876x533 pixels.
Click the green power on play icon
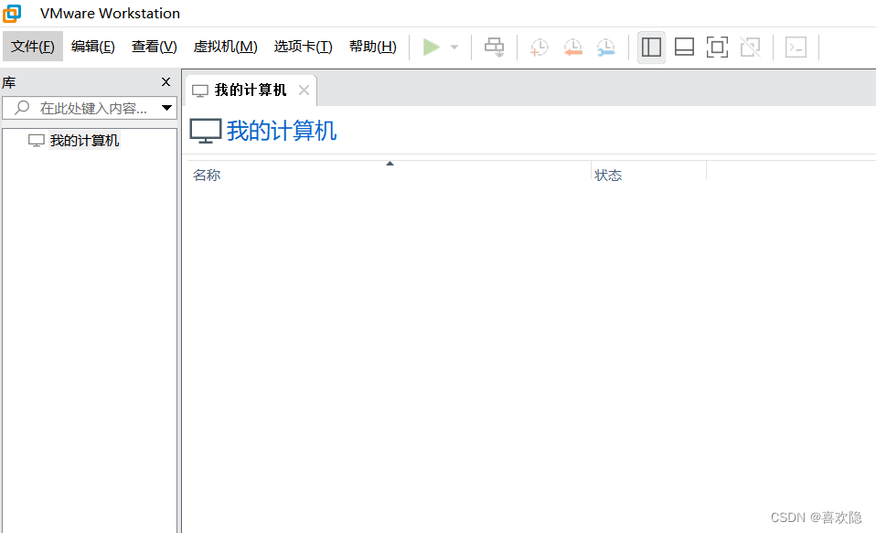(432, 47)
